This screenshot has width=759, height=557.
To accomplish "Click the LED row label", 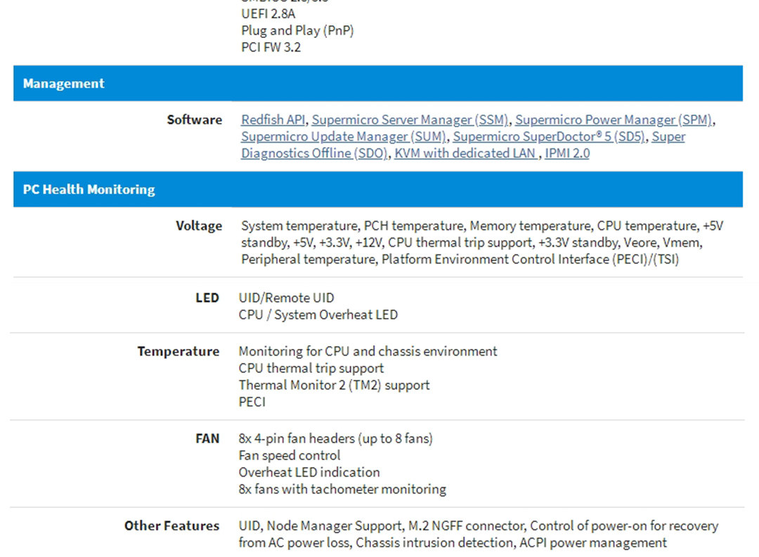I will (x=207, y=298).
